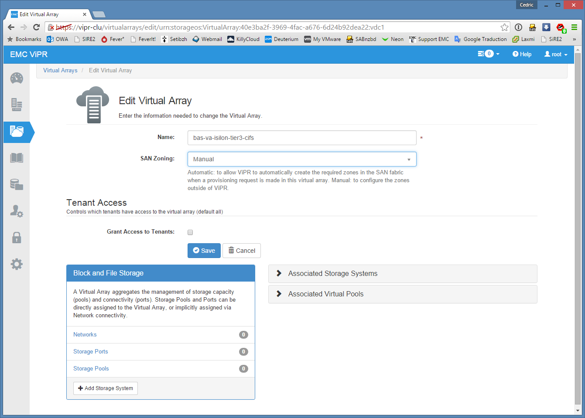585x418 pixels.
Task: Open the service catalog book sidebar icon
Action: (x=17, y=158)
